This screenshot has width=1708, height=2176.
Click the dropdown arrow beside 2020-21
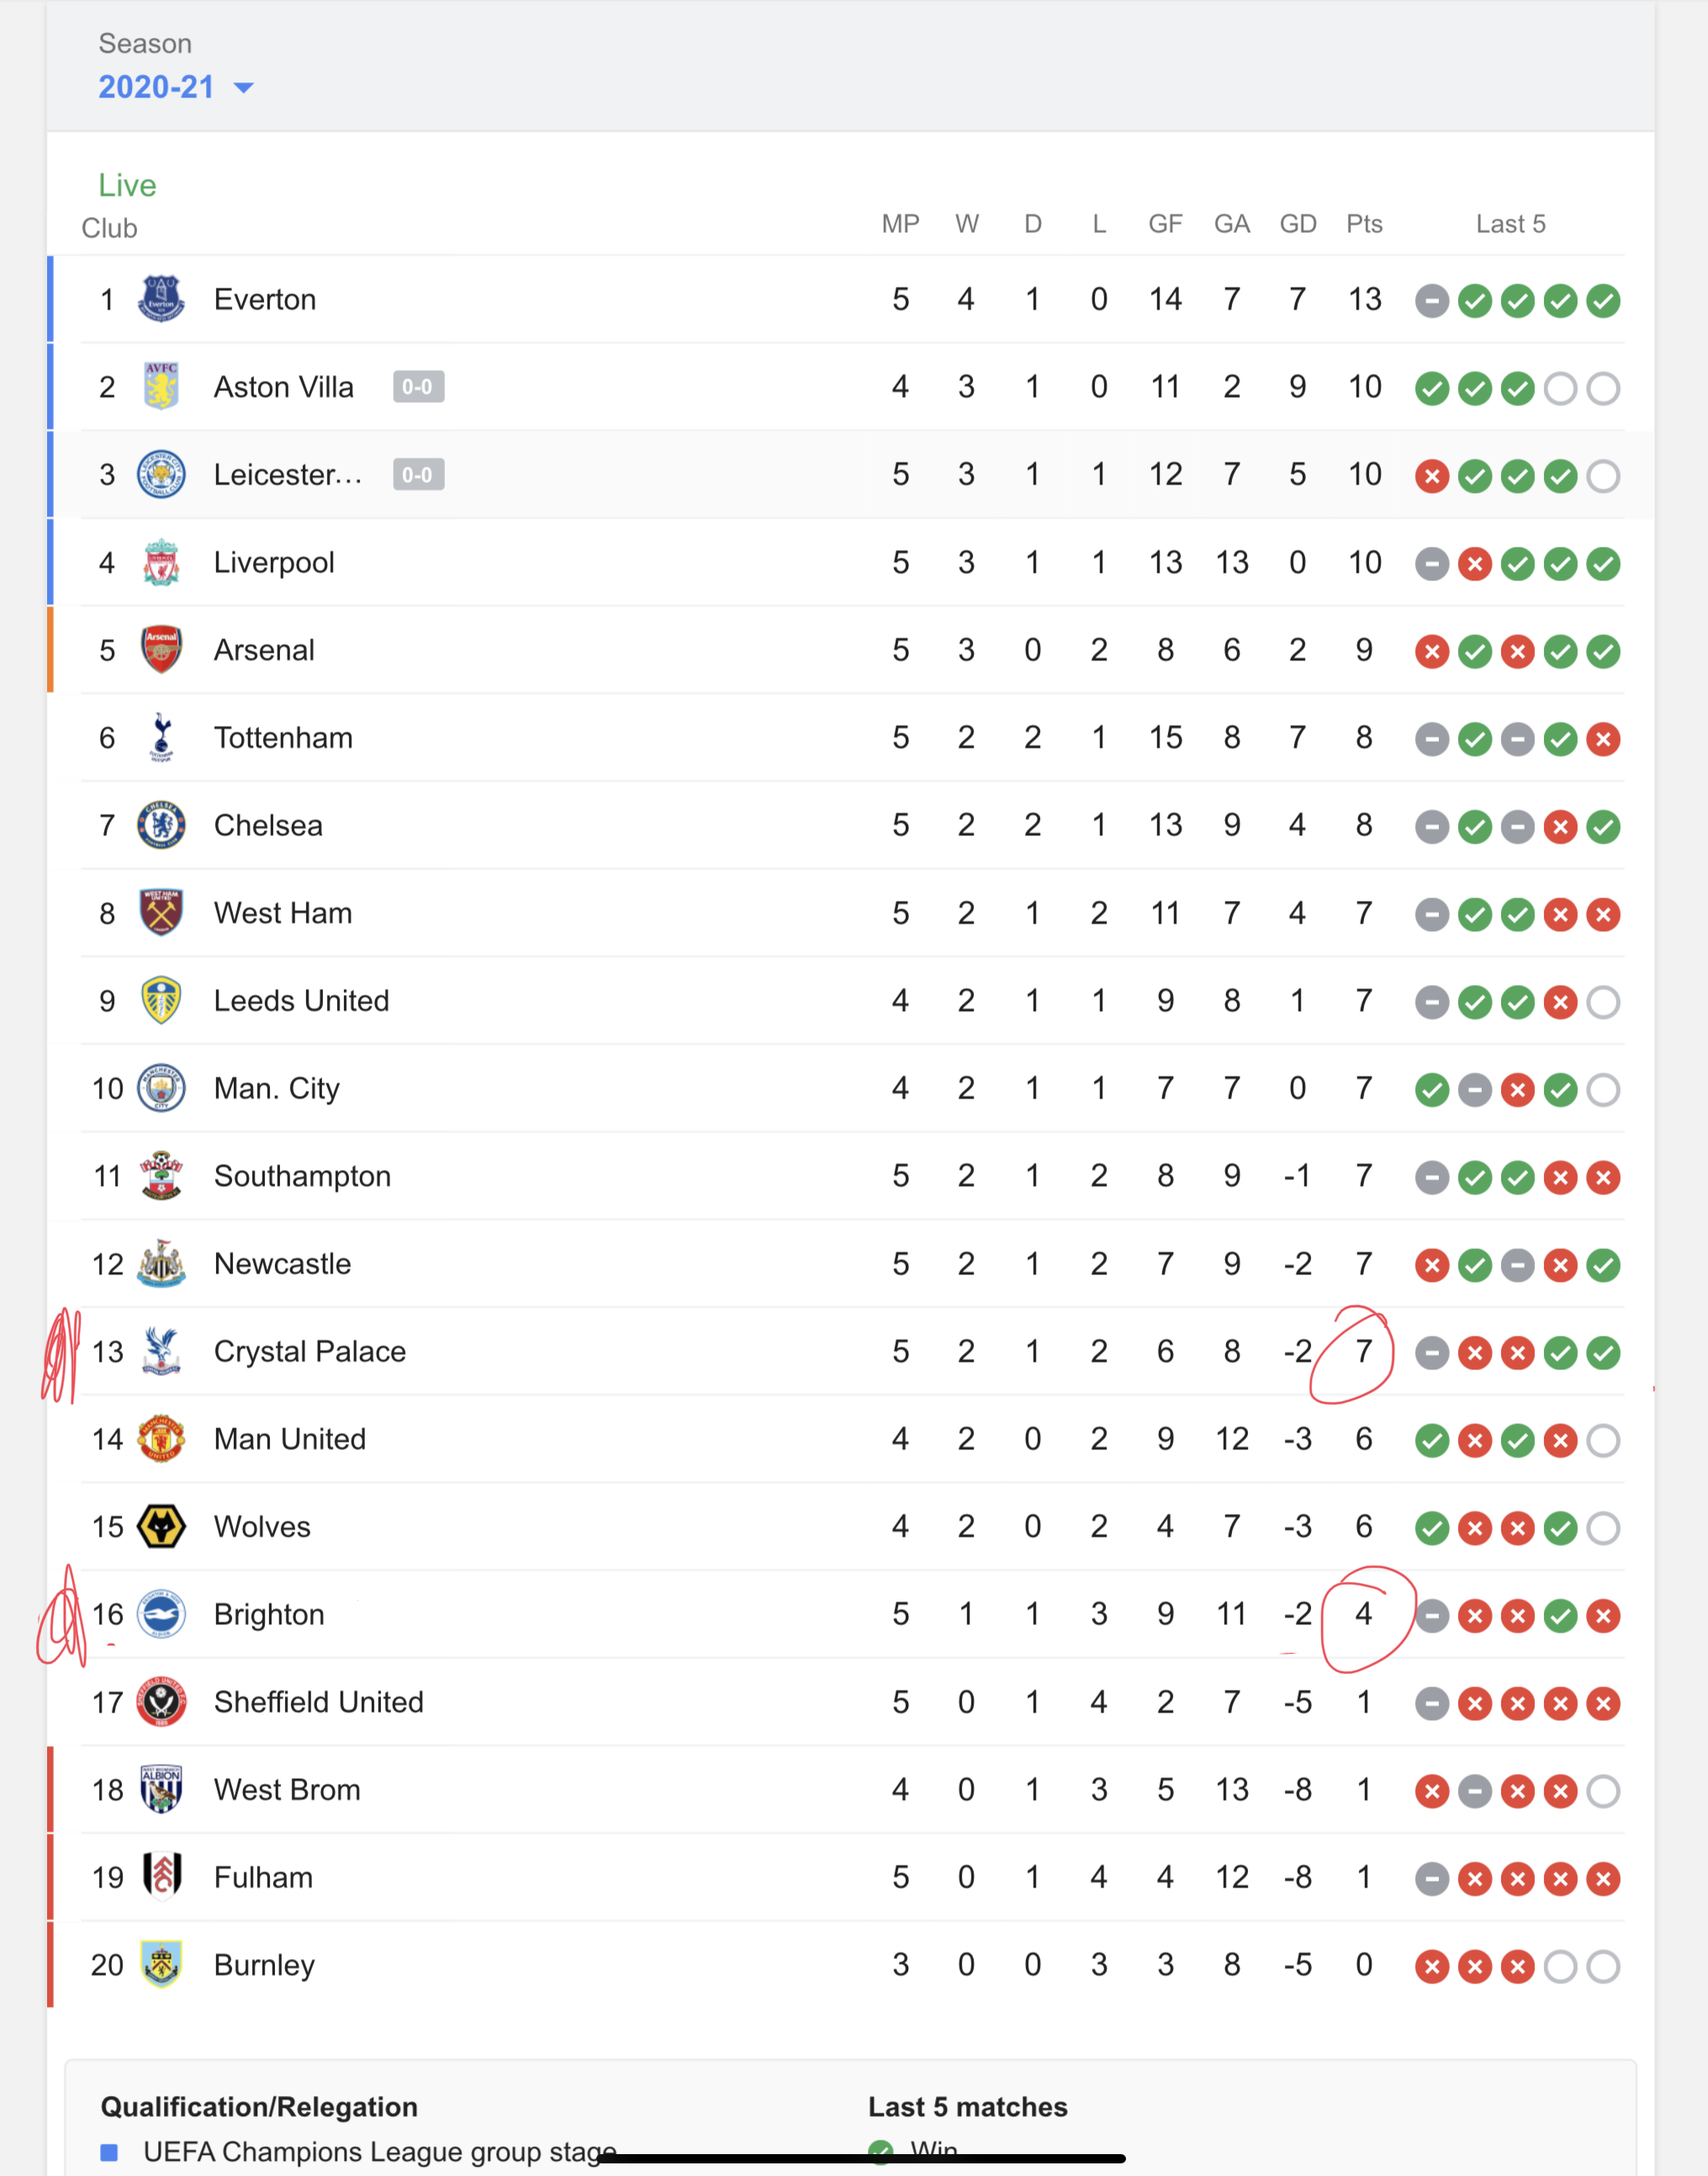(x=243, y=88)
